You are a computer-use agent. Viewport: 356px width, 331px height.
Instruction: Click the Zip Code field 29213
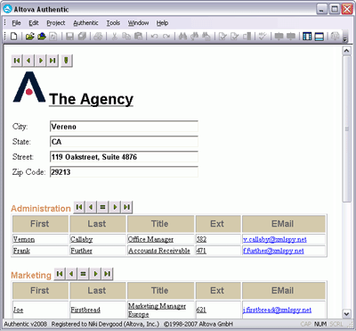[124, 172]
